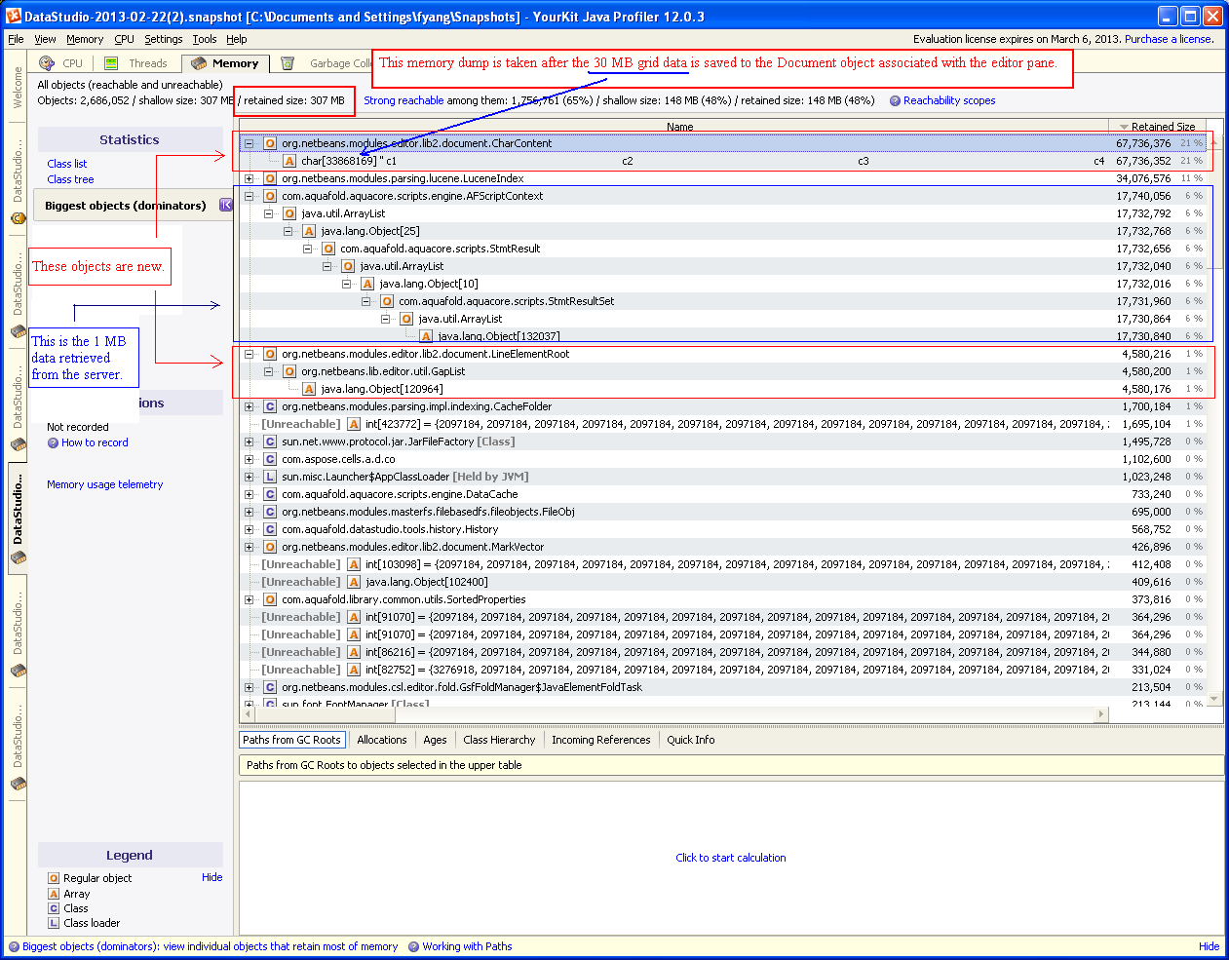Open the Settings menu
1229x960 pixels.
click(163, 39)
